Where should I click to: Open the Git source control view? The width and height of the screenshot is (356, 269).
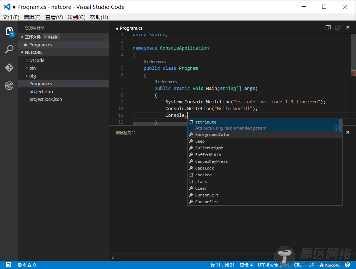[x=9, y=68]
